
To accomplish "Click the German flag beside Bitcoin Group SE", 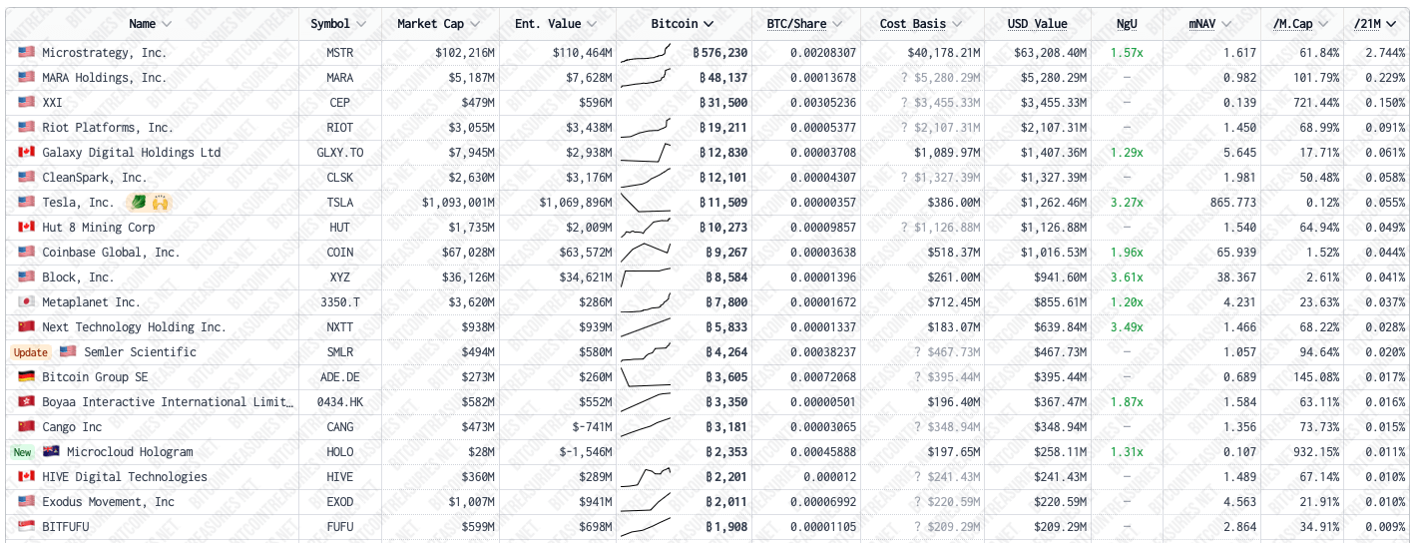I will (26, 377).
